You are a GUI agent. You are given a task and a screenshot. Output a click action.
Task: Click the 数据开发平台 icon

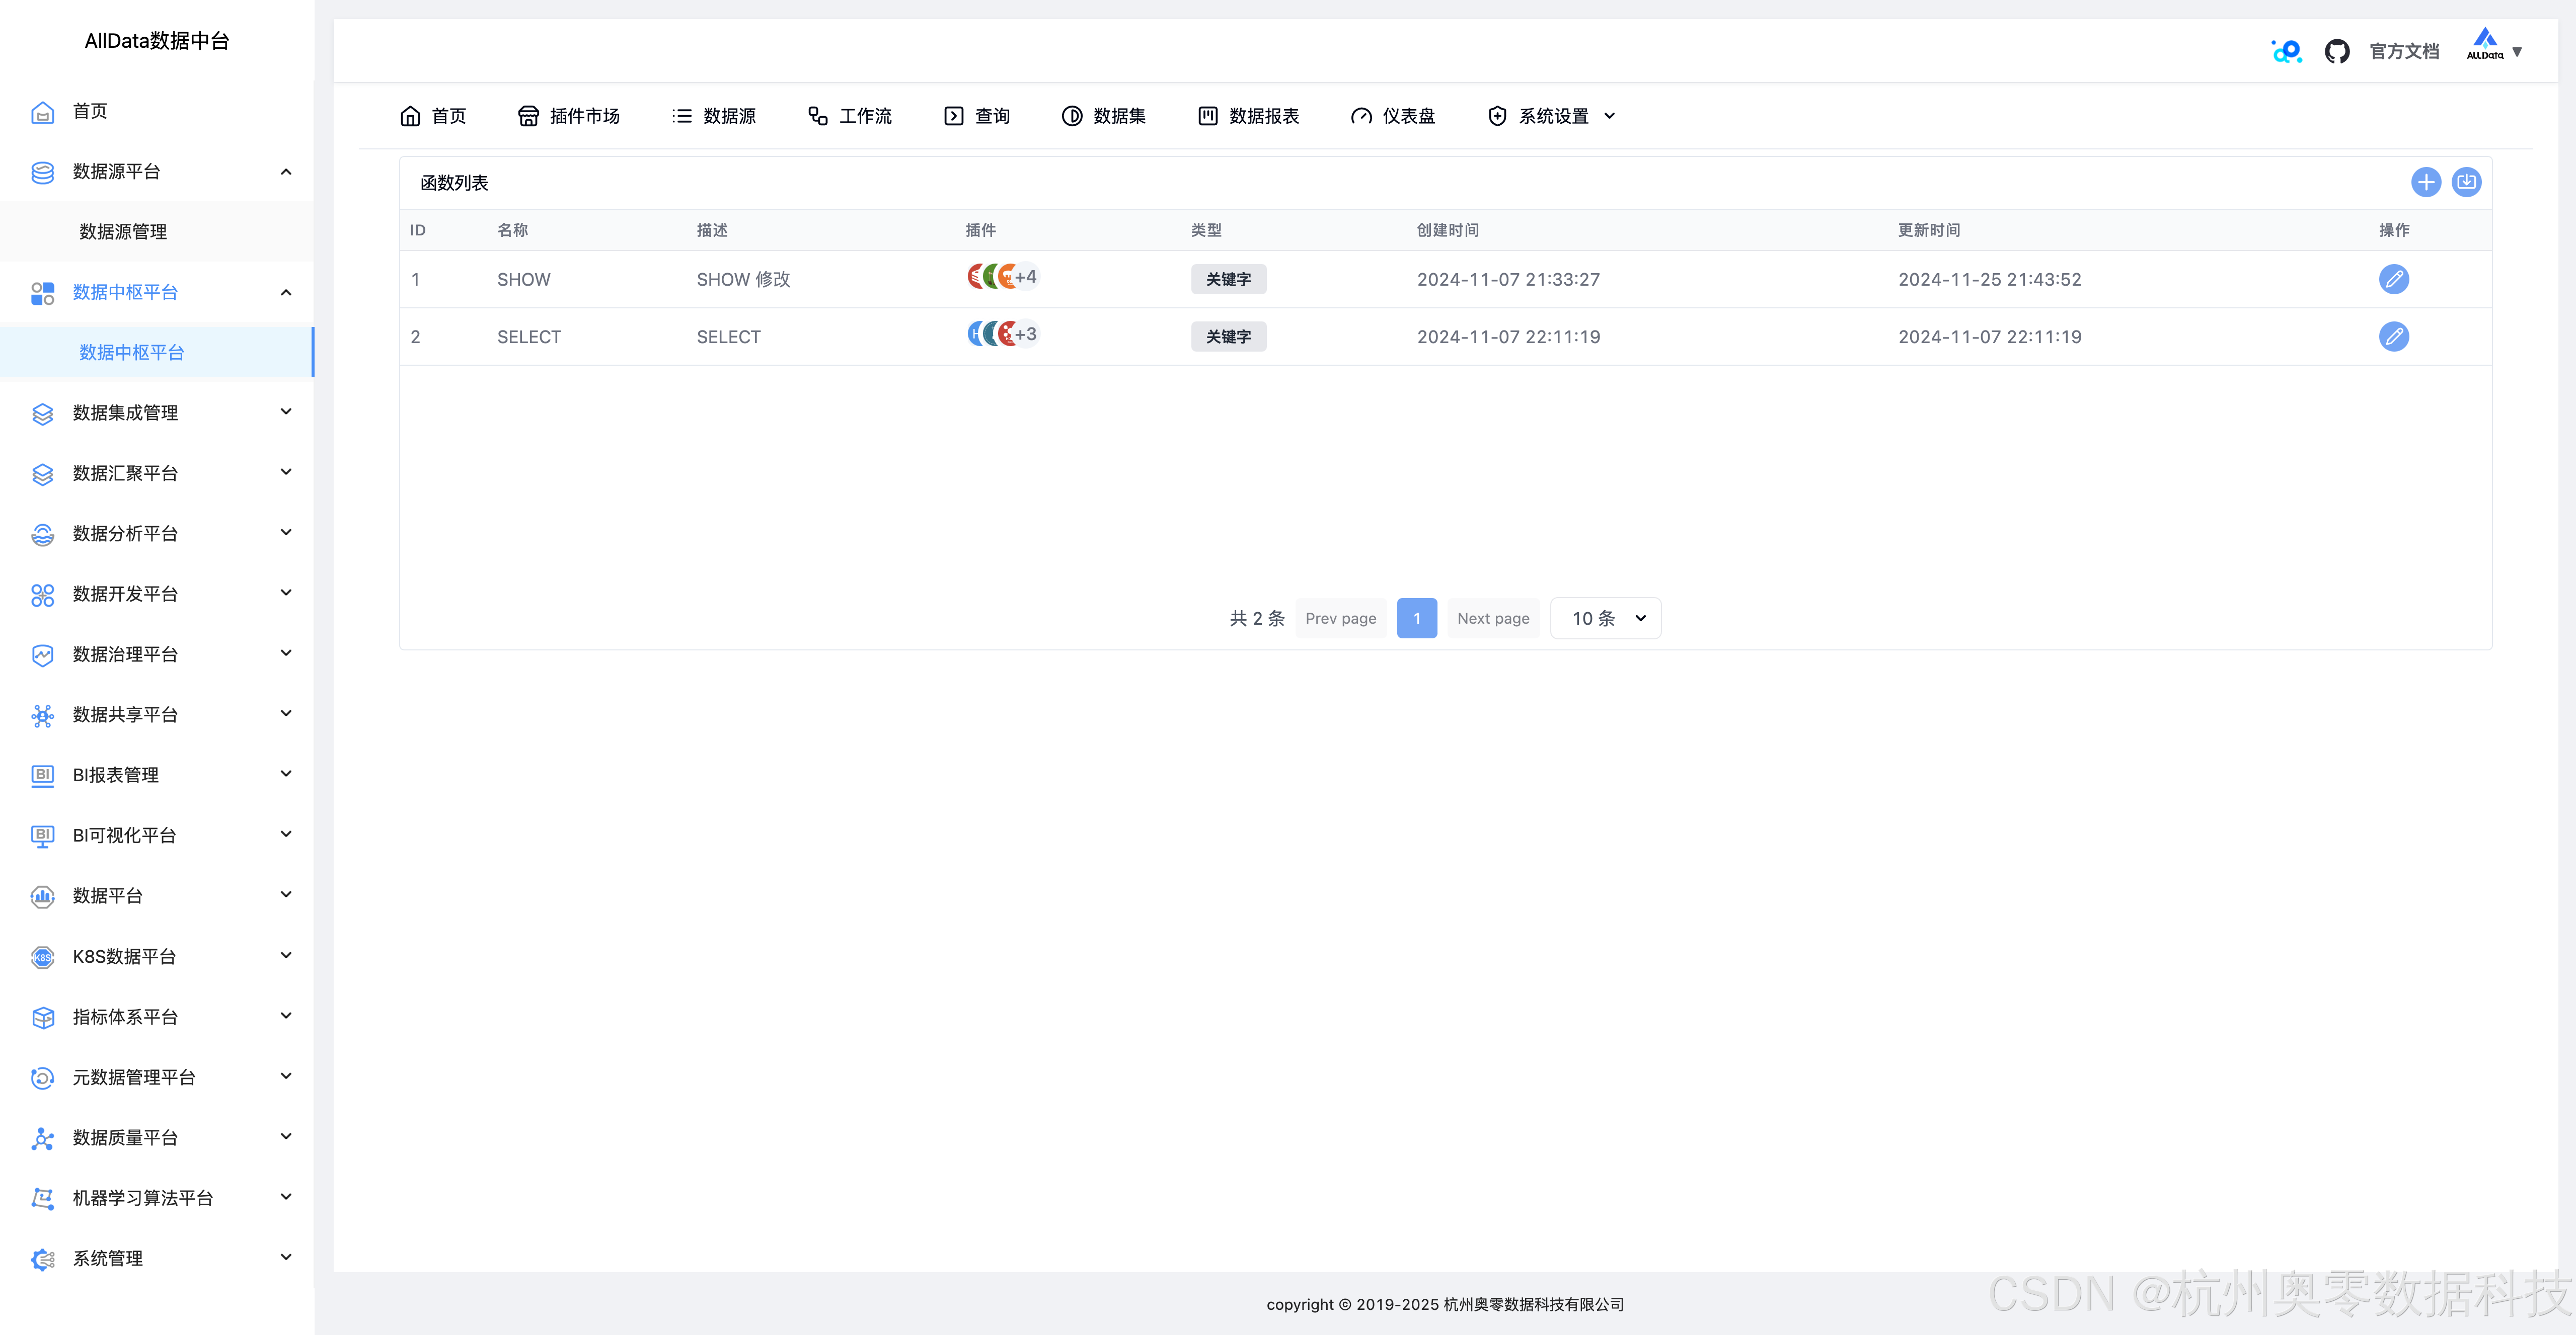[x=42, y=595]
